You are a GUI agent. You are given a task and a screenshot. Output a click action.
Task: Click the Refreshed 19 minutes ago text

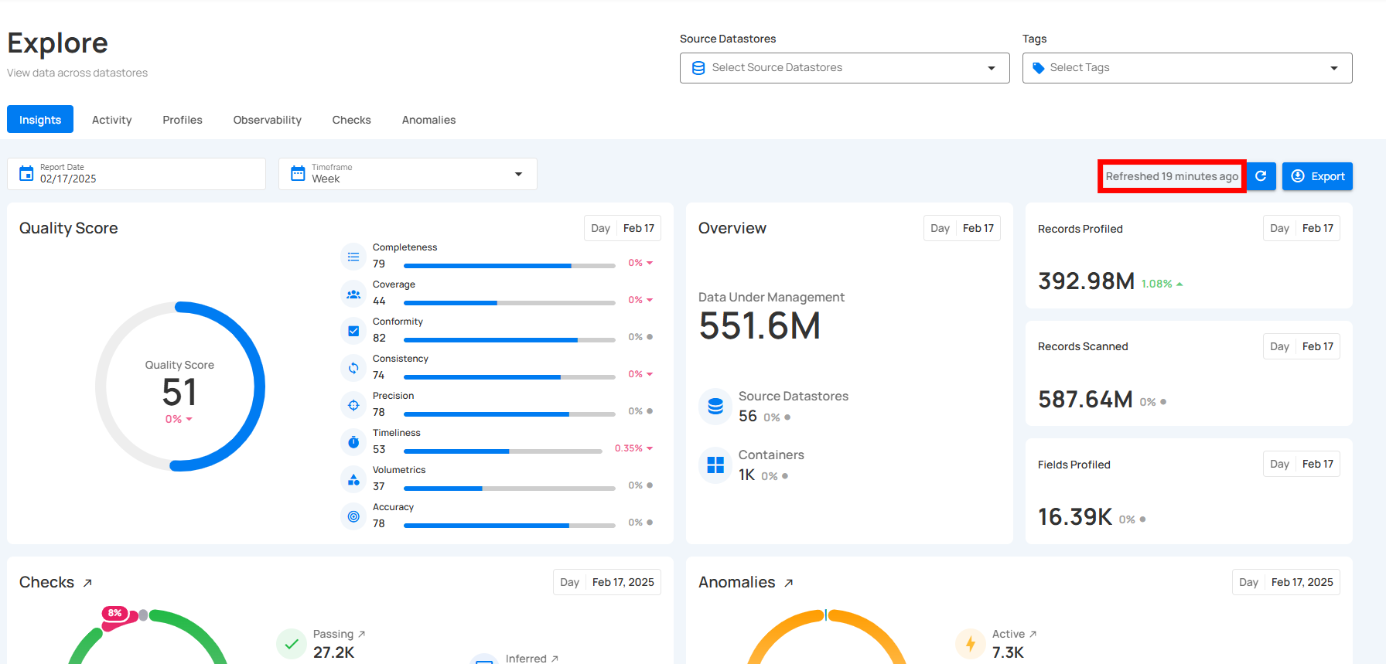[x=1172, y=176]
